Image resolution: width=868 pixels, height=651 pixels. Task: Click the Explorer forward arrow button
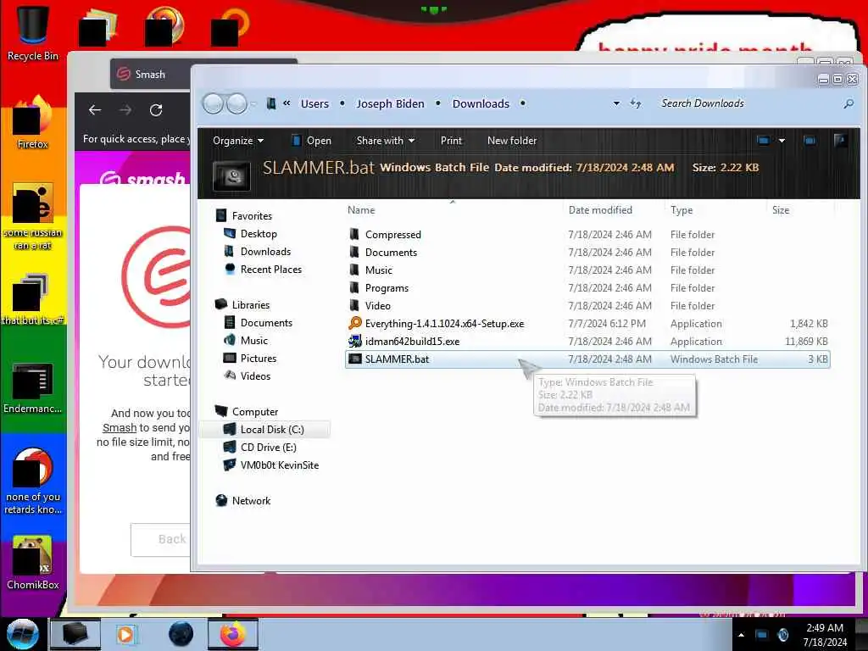[237, 103]
